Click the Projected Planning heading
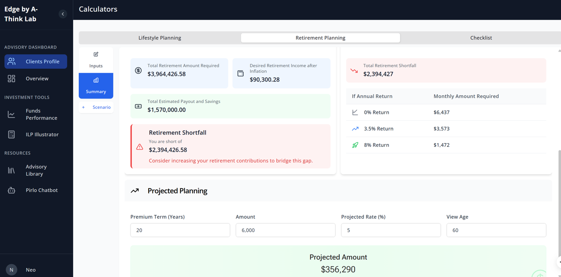This screenshot has width=561, height=277. (178, 191)
